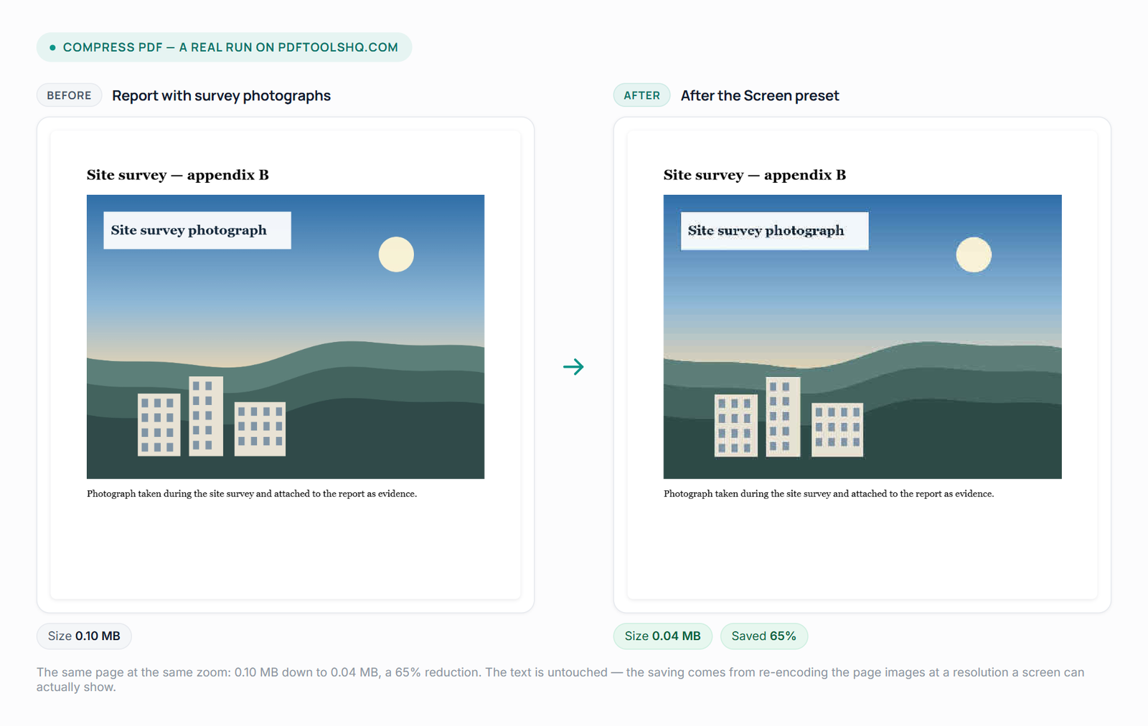Click the "Saved 65%" pill

tap(764, 636)
